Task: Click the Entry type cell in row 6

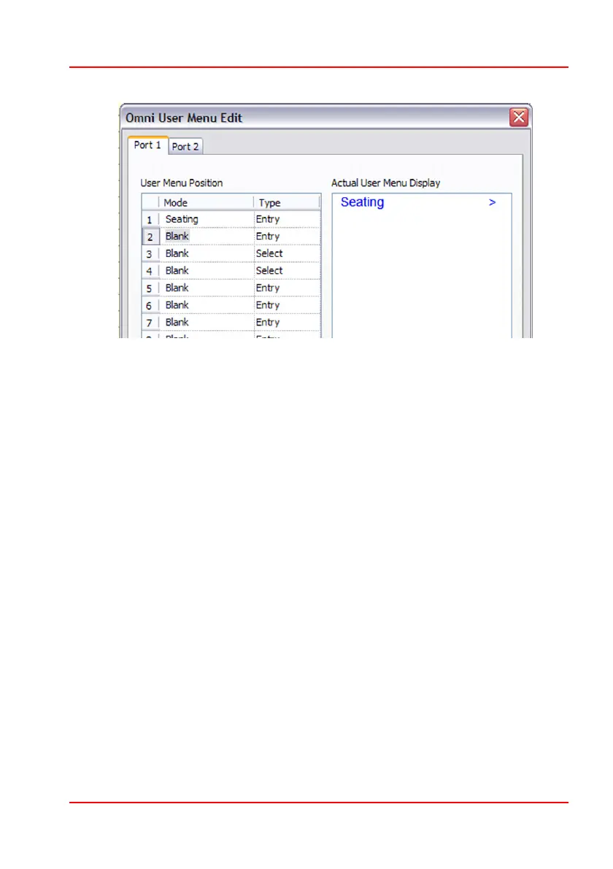Action: [287, 305]
